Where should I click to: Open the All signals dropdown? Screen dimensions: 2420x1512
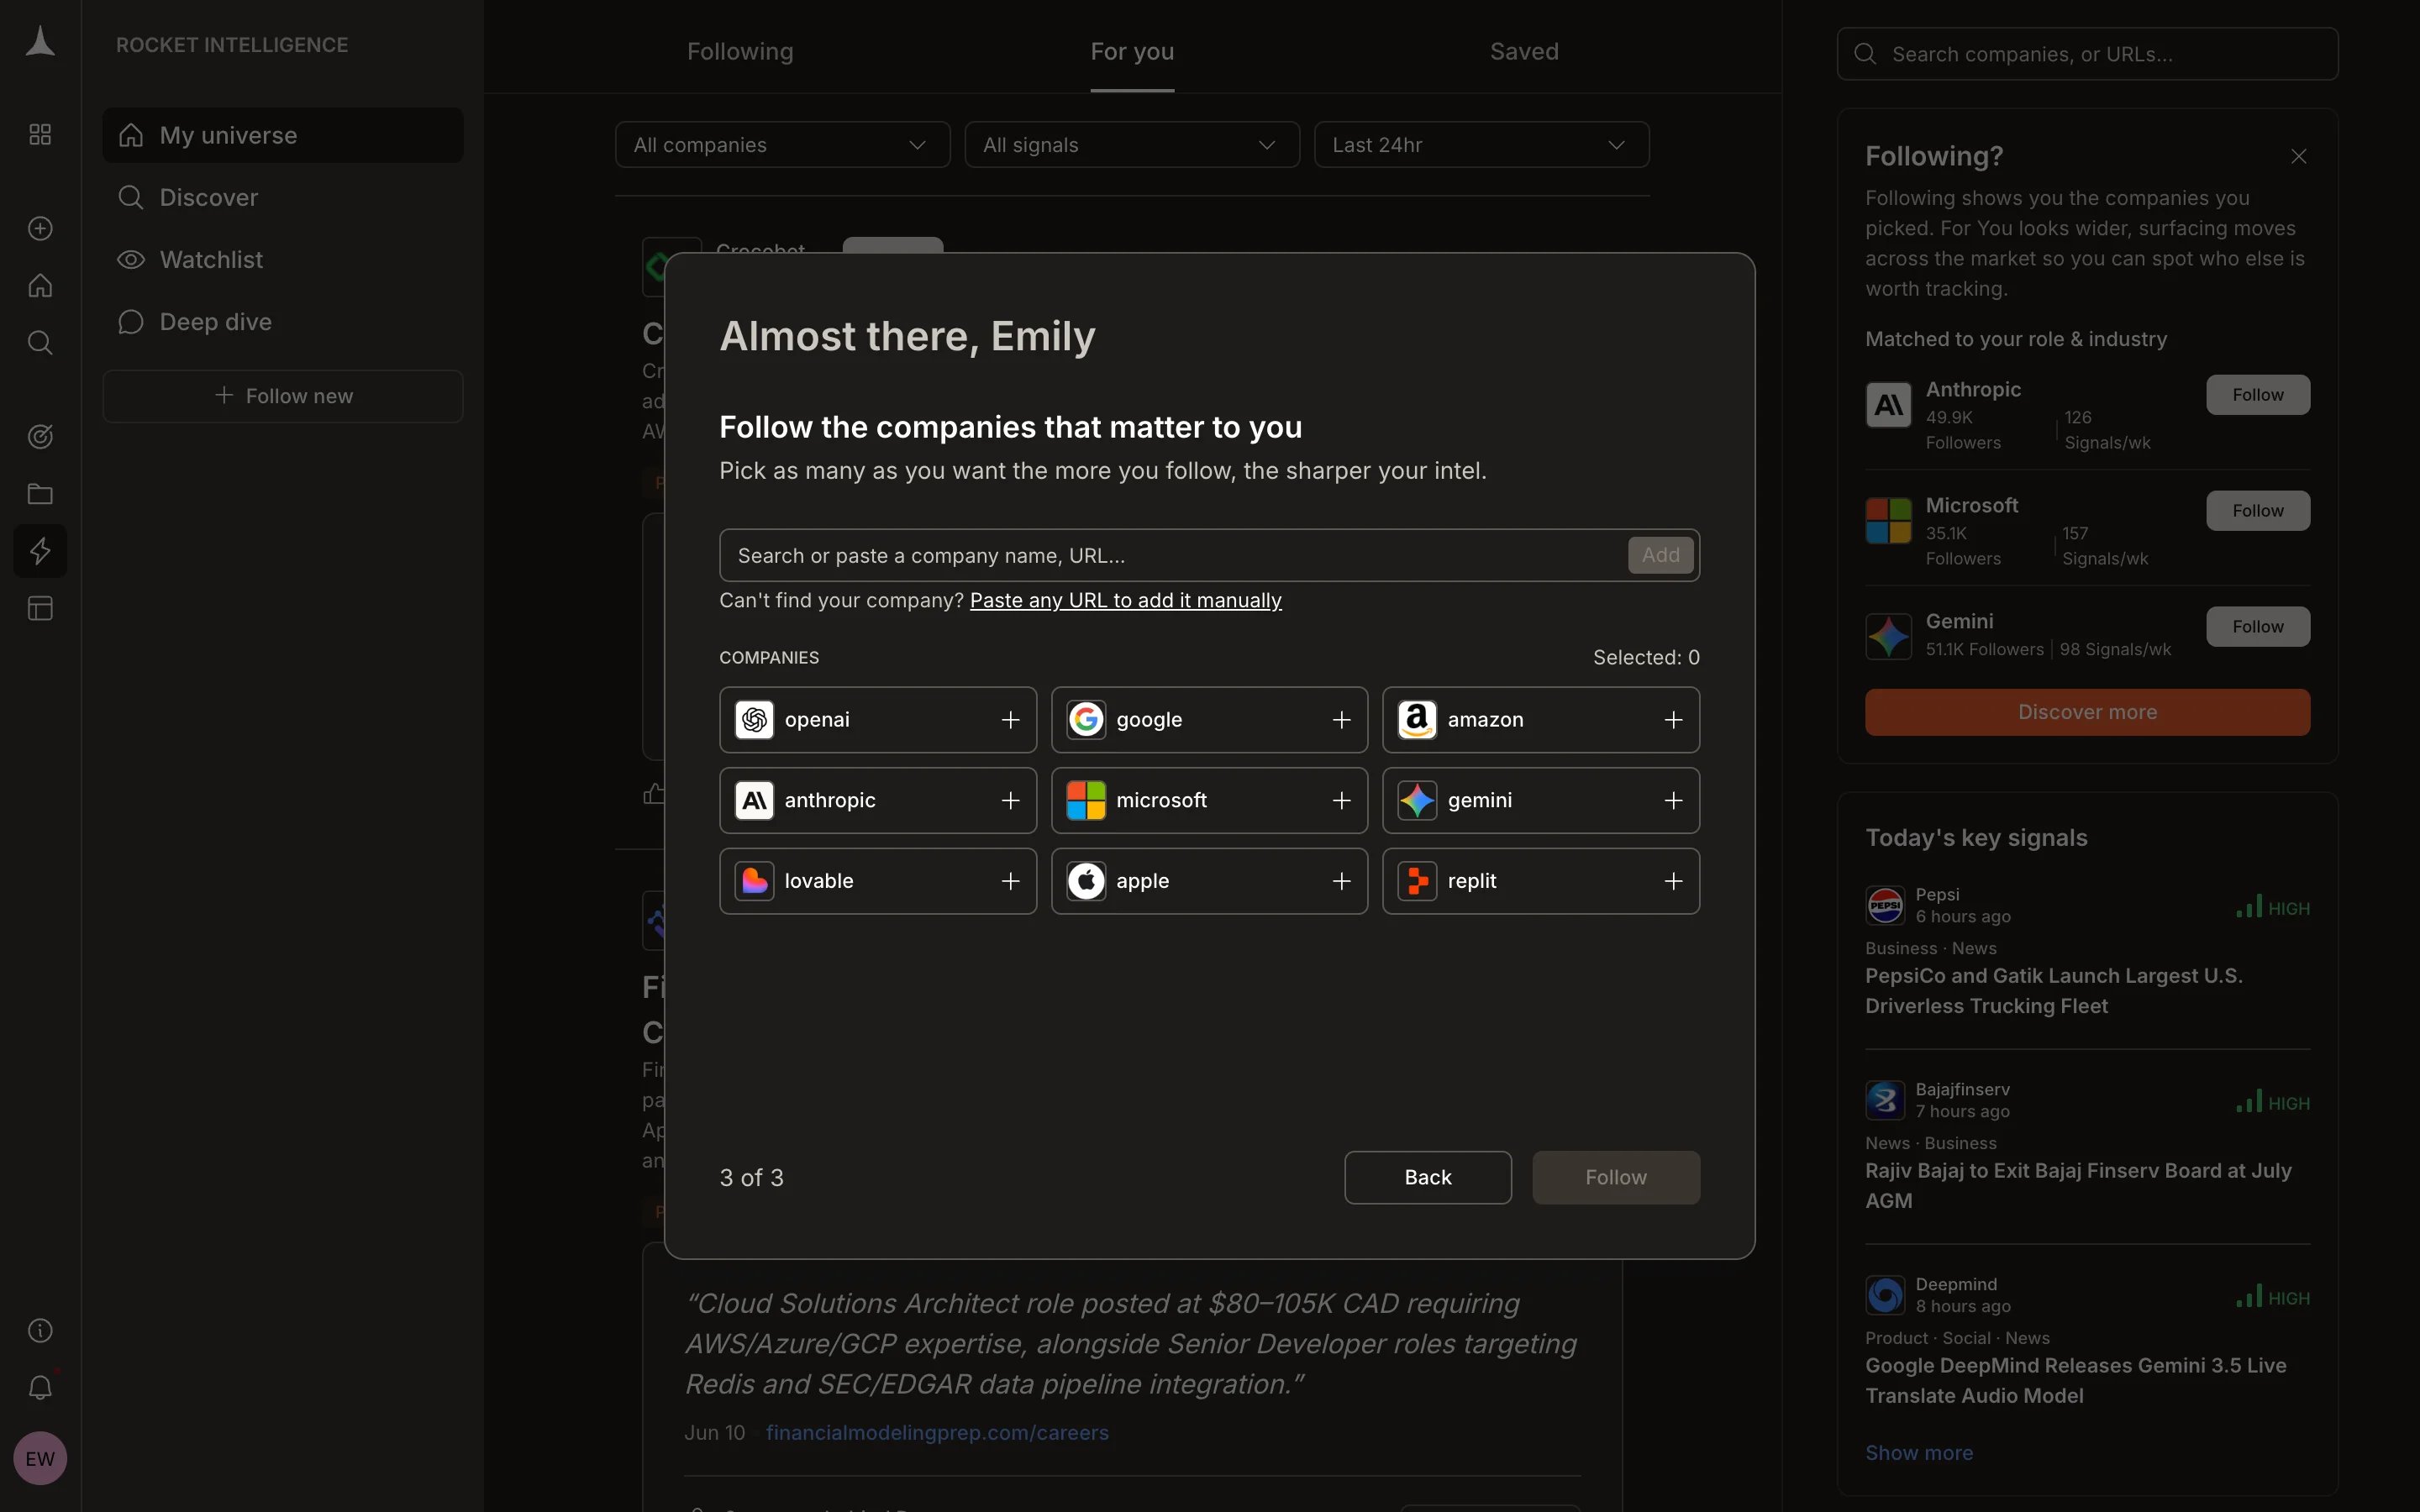pyautogui.click(x=1132, y=145)
